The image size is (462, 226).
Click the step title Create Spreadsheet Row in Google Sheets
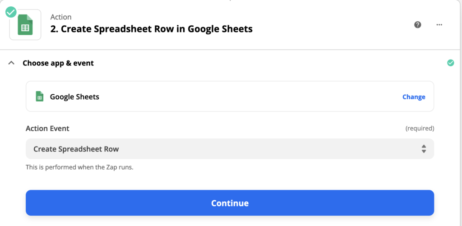coord(152,29)
